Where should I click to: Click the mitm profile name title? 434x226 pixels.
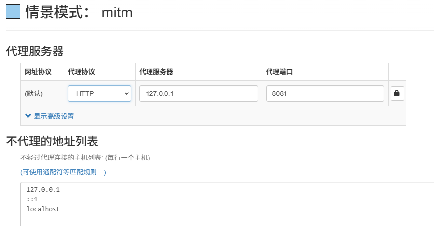pos(117,13)
